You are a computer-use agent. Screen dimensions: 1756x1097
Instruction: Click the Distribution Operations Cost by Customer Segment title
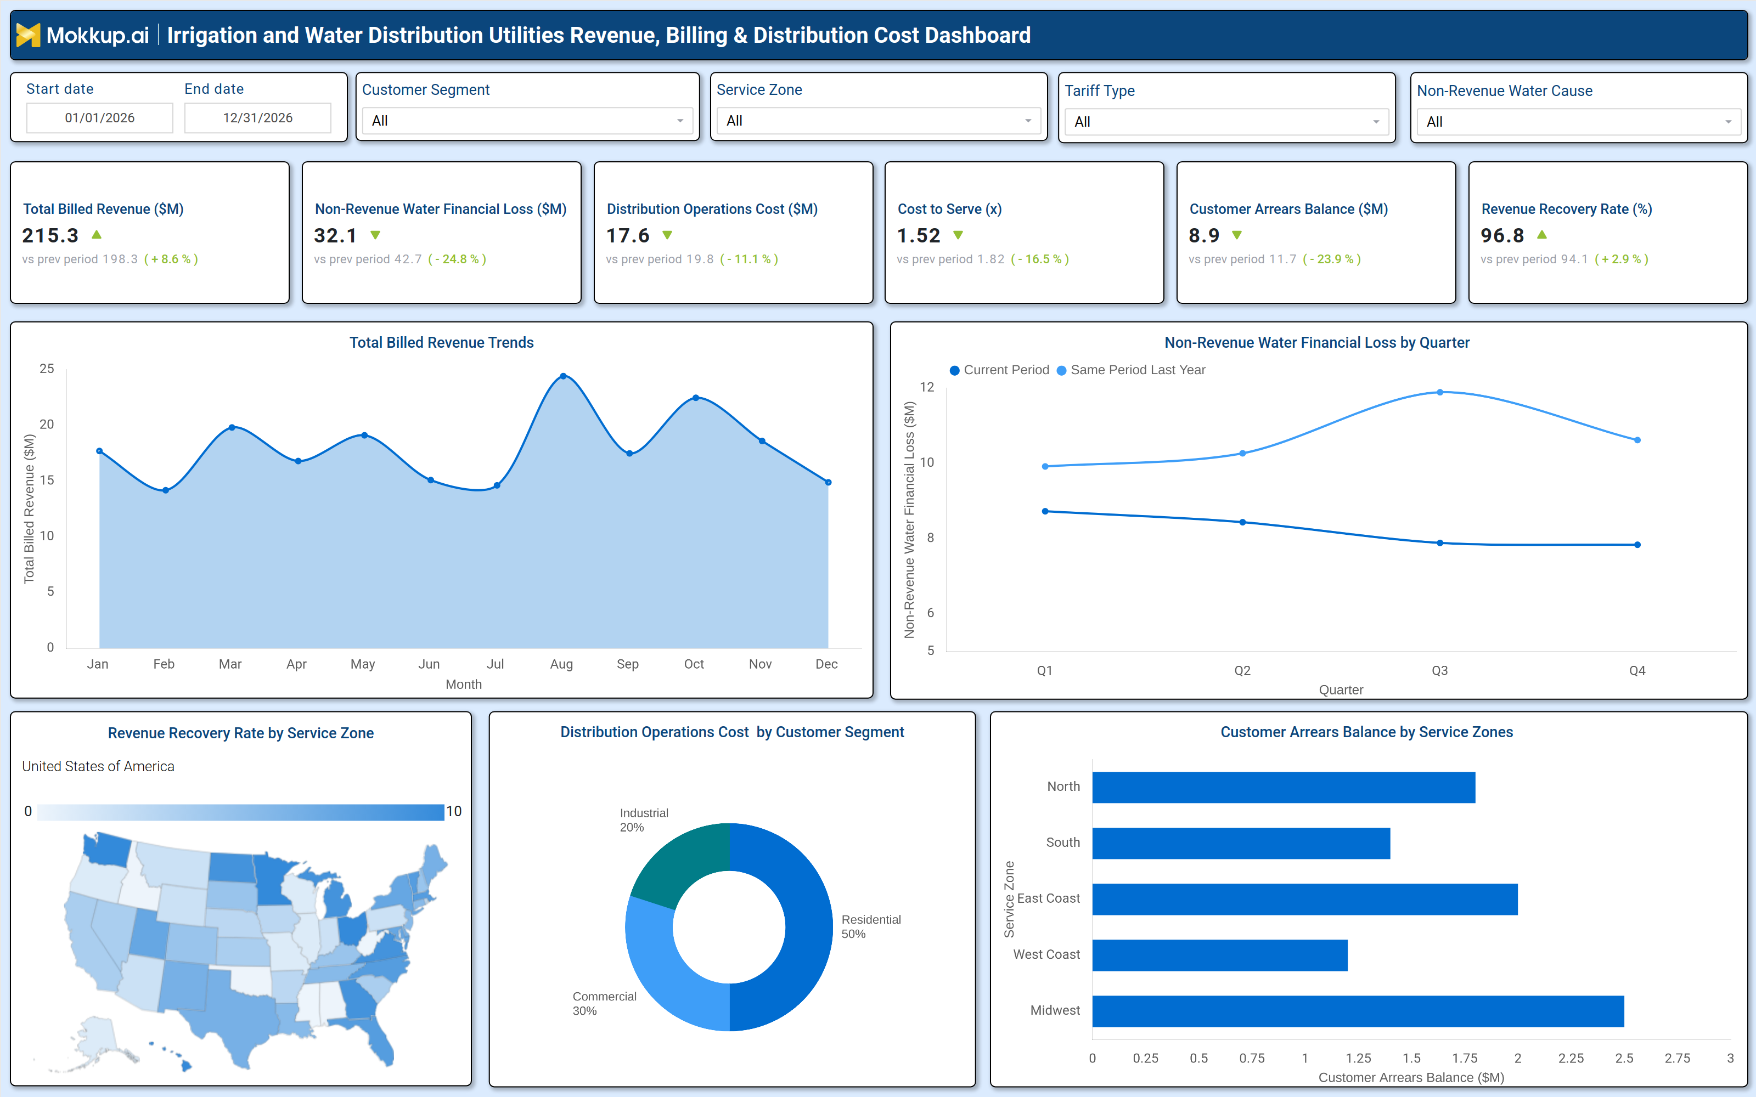pyautogui.click(x=732, y=732)
